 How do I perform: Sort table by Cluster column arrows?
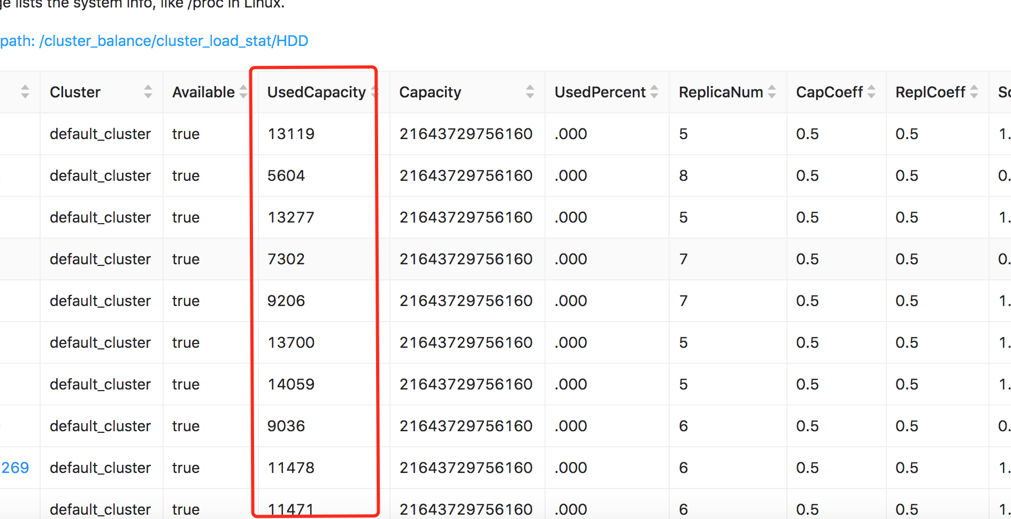click(x=148, y=92)
